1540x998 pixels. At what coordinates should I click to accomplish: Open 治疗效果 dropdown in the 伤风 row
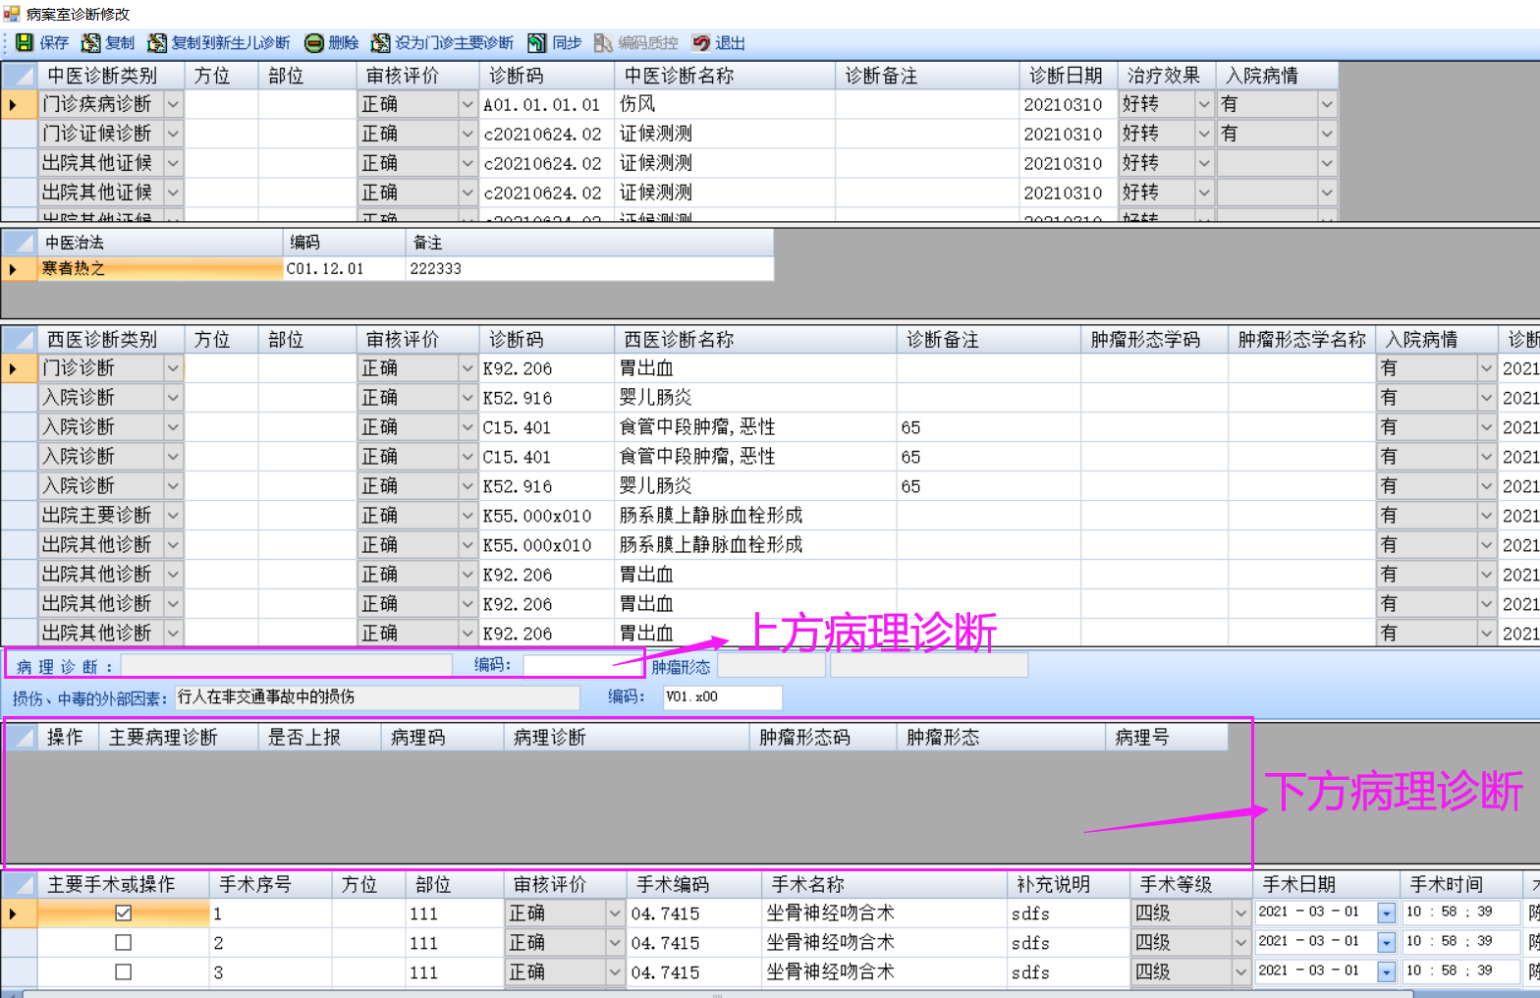pos(1204,104)
